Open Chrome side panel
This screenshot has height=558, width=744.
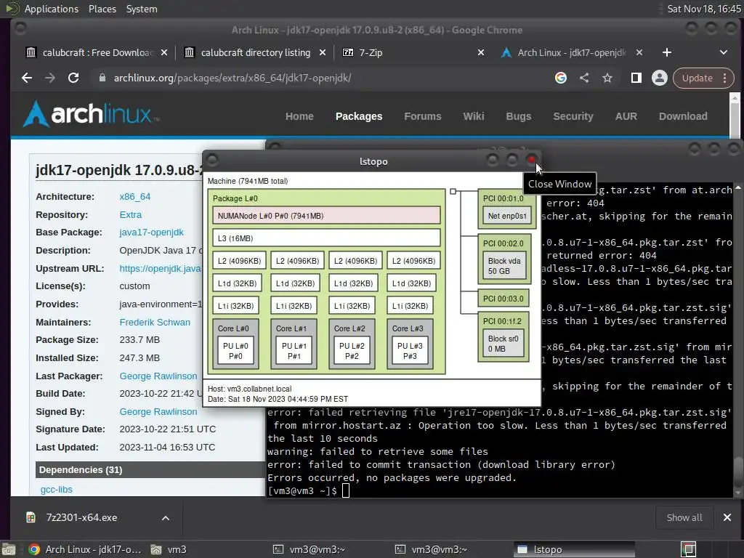coord(636,78)
